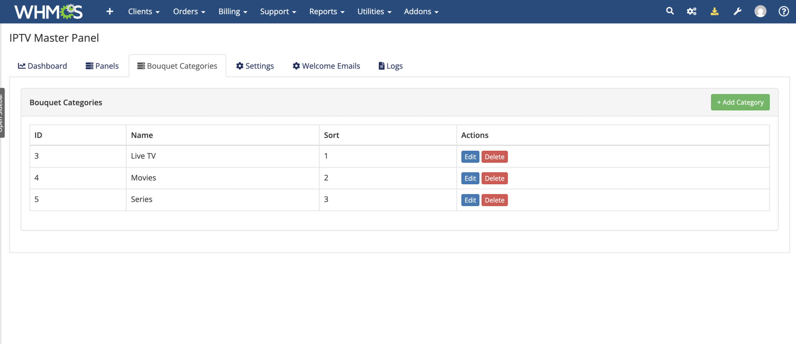This screenshot has width=796, height=344.
Task: Click the Name column header
Action: (223, 135)
